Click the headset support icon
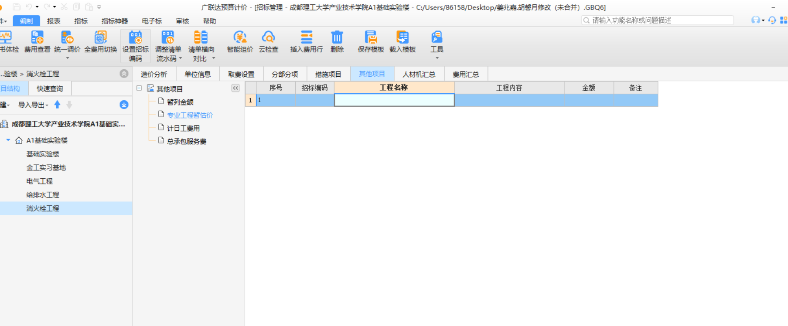 pos(772,20)
